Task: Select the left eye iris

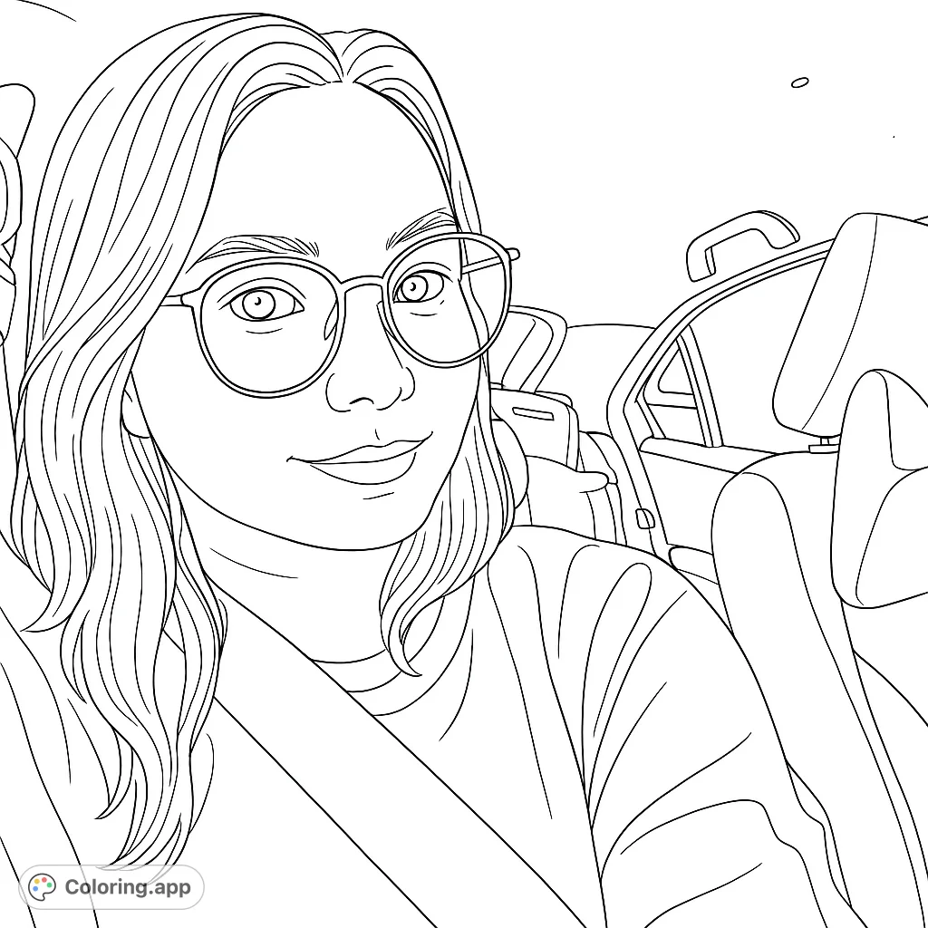Action: [x=260, y=303]
